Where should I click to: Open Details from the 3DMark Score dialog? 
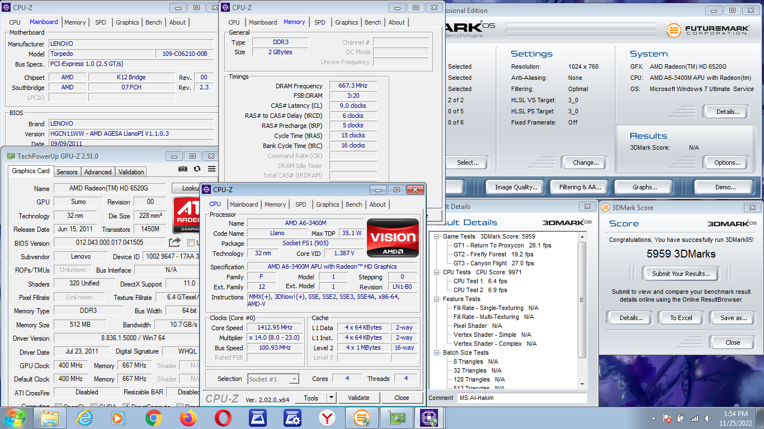631,318
